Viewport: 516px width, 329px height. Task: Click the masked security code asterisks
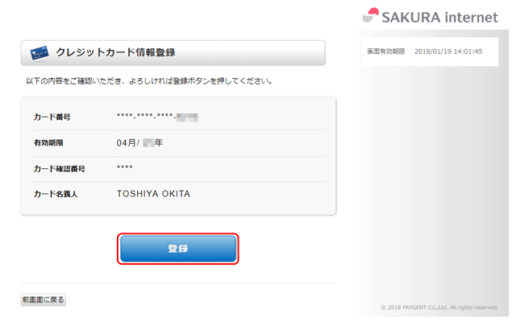[125, 168]
